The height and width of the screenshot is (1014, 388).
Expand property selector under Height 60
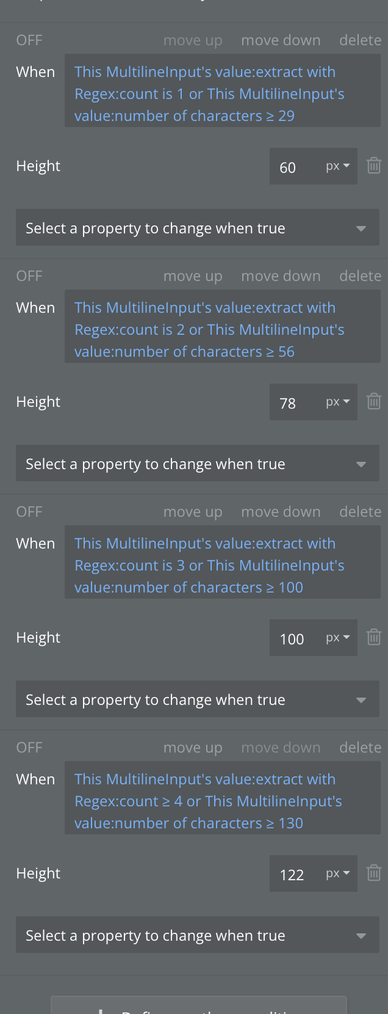point(198,228)
